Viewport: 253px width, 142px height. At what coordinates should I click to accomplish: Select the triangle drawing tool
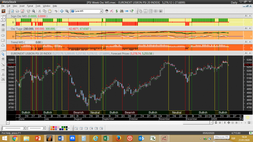coord(3,45)
